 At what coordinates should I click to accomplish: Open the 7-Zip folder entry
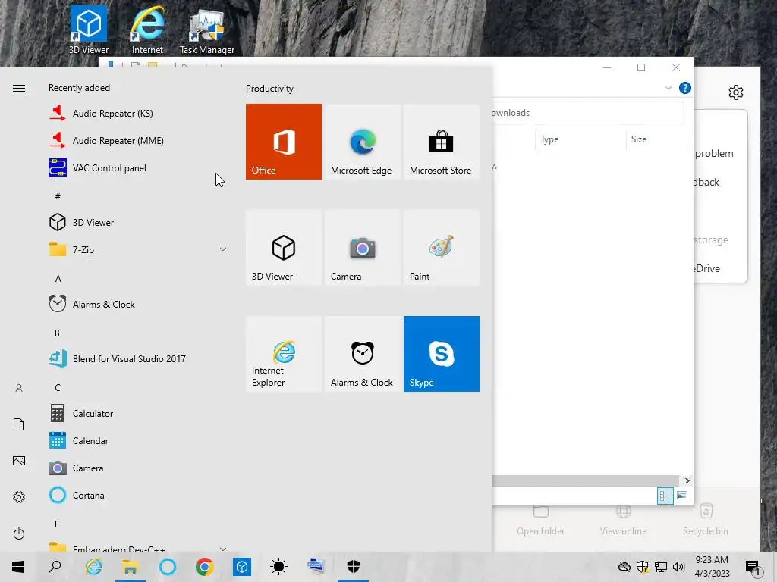click(138, 250)
